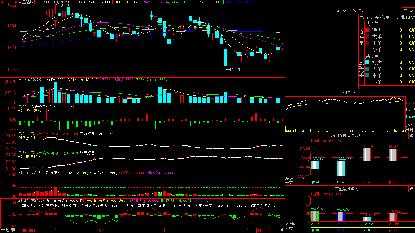Screen dimensions: 415x233
Task: Click the MA5: 17.007 value
Action: [211, 2]
